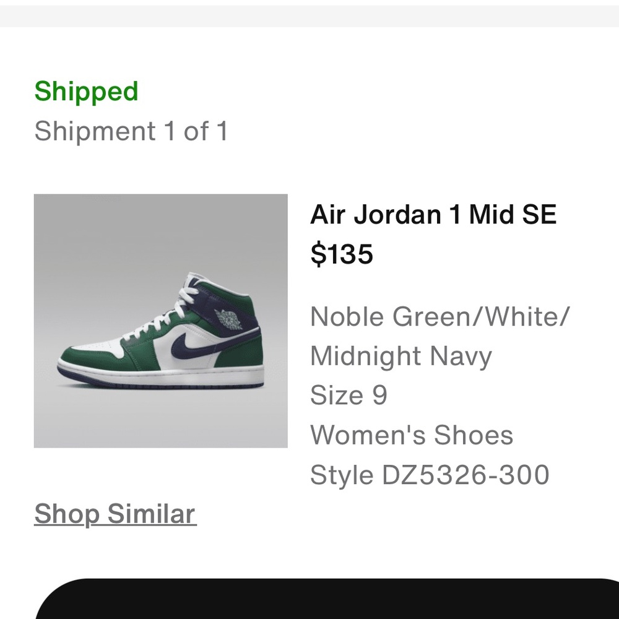Image resolution: width=619 pixels, height=619 pixels.
Task: Tap the Size 9 detail
Action: click(x=348, y=395)
